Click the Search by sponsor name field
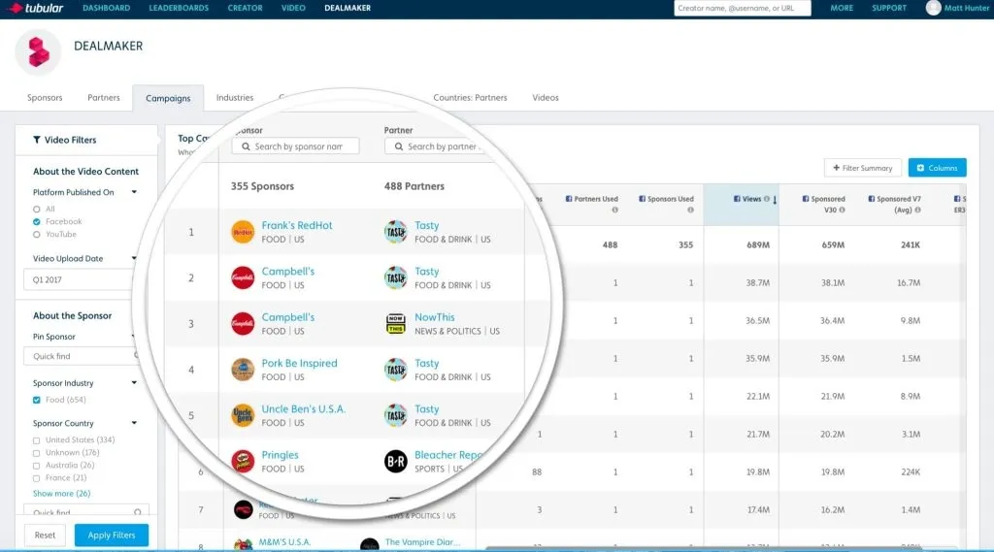 [295, 146]
